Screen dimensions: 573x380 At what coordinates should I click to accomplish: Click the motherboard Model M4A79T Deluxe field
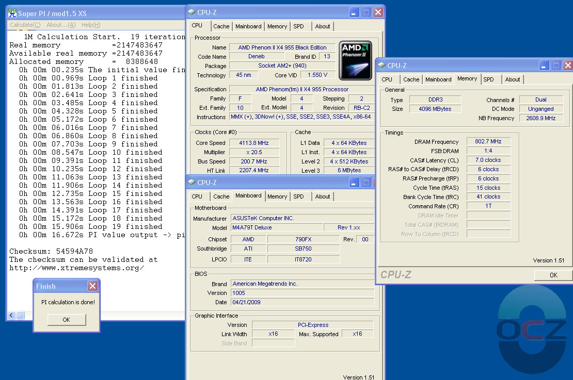pos(277,227)
